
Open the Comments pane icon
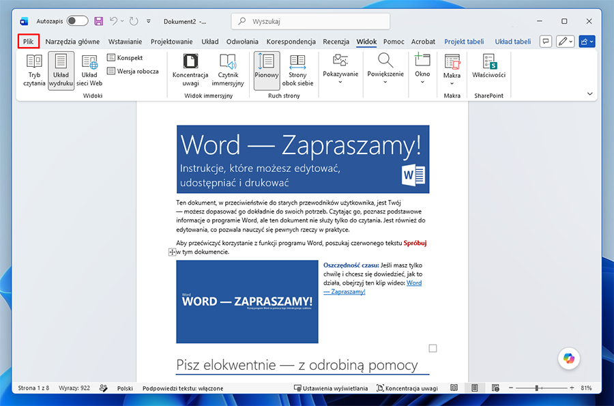[x=546, y=42]
